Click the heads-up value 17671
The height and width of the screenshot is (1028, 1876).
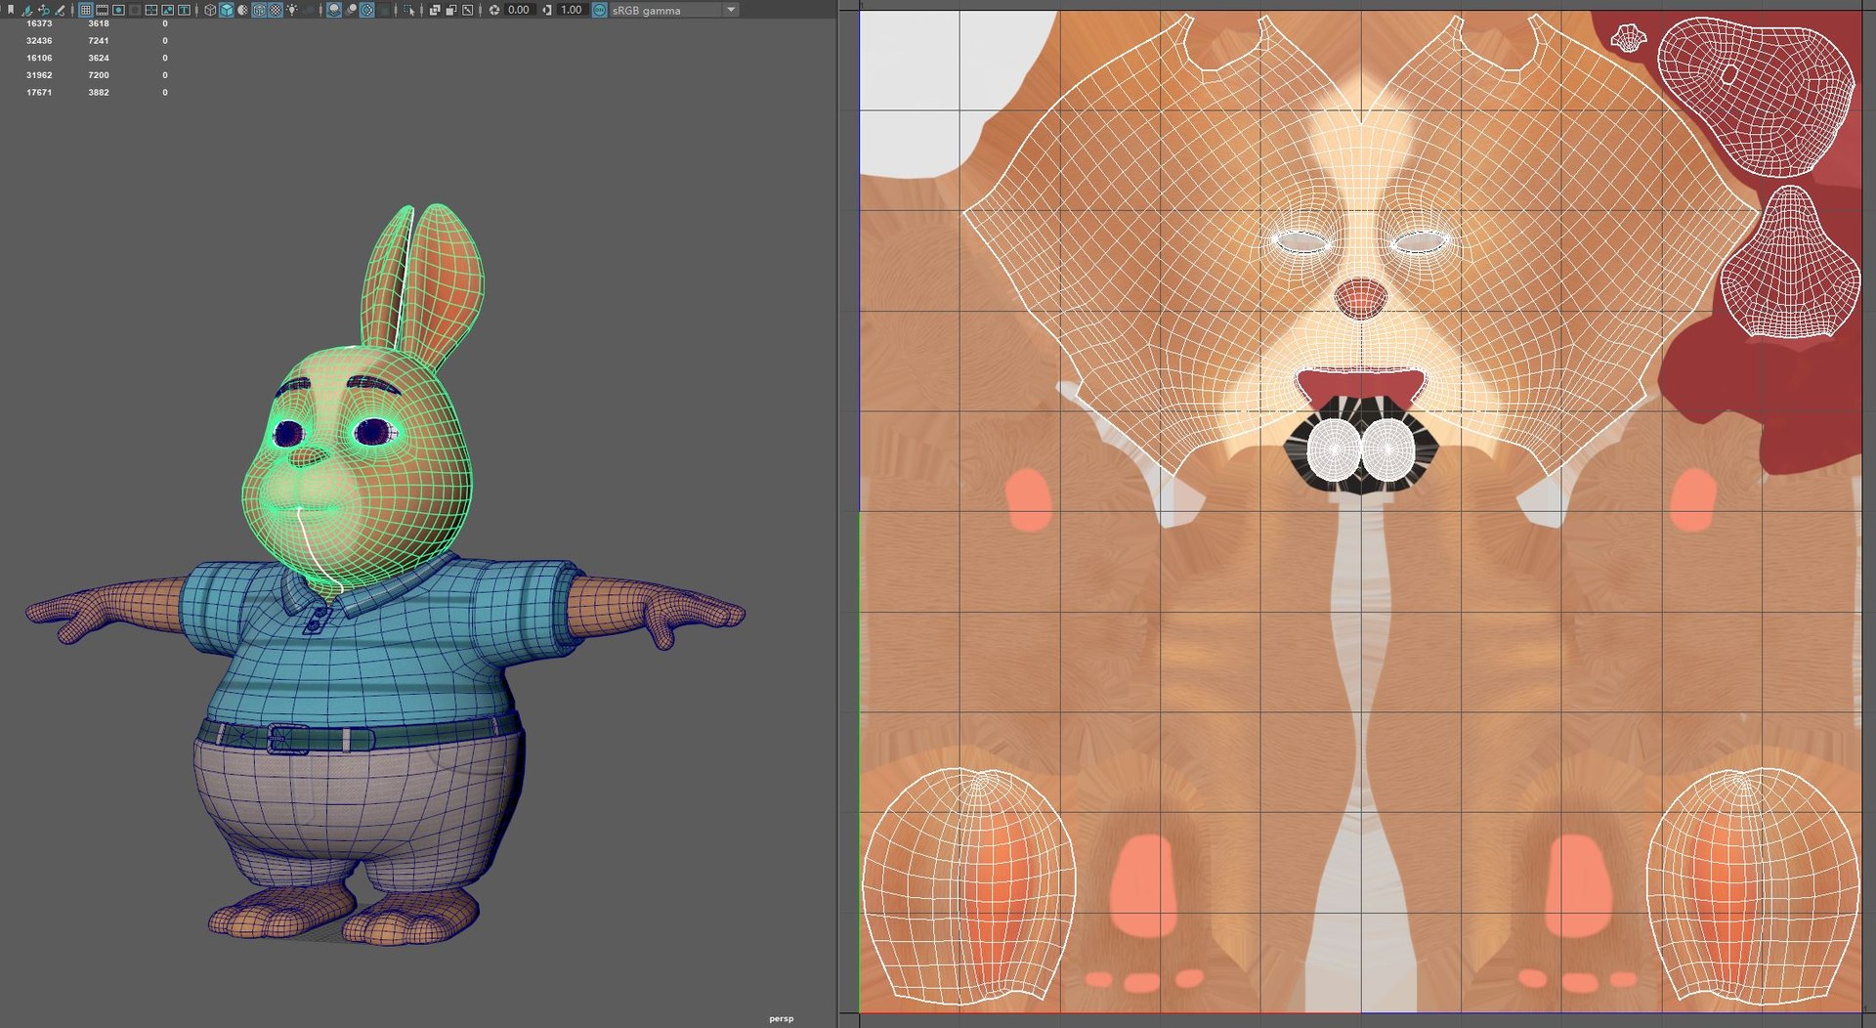pos(39,93)
